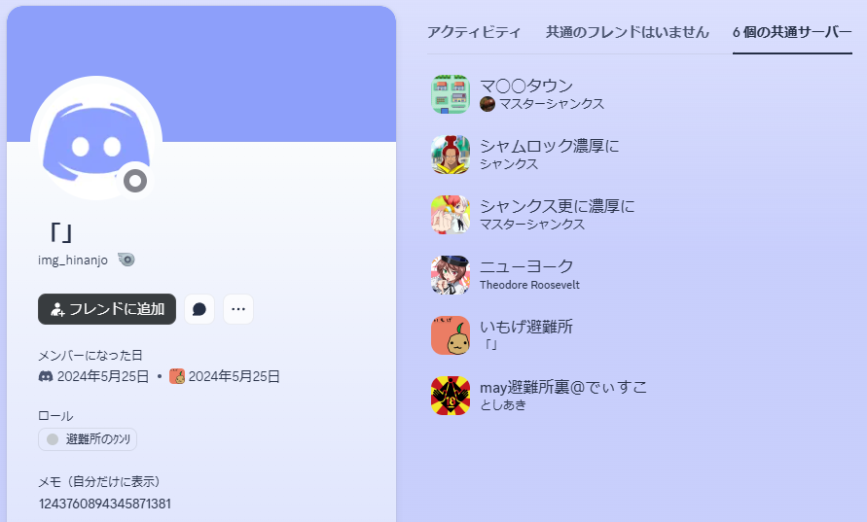Open the シャンクス更に濃厚に server icon
Image resolution: width=867 pixels, height=522 pixels.
click(451, 215)
